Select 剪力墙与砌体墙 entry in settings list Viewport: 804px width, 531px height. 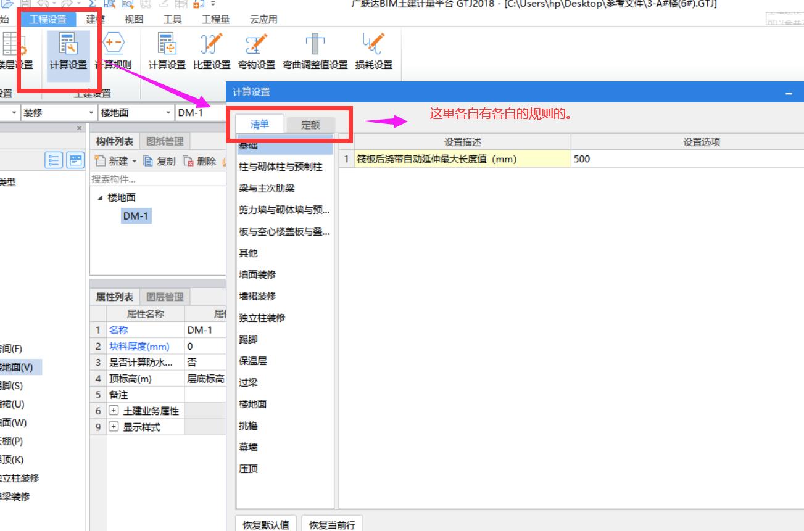click(284, 210)
